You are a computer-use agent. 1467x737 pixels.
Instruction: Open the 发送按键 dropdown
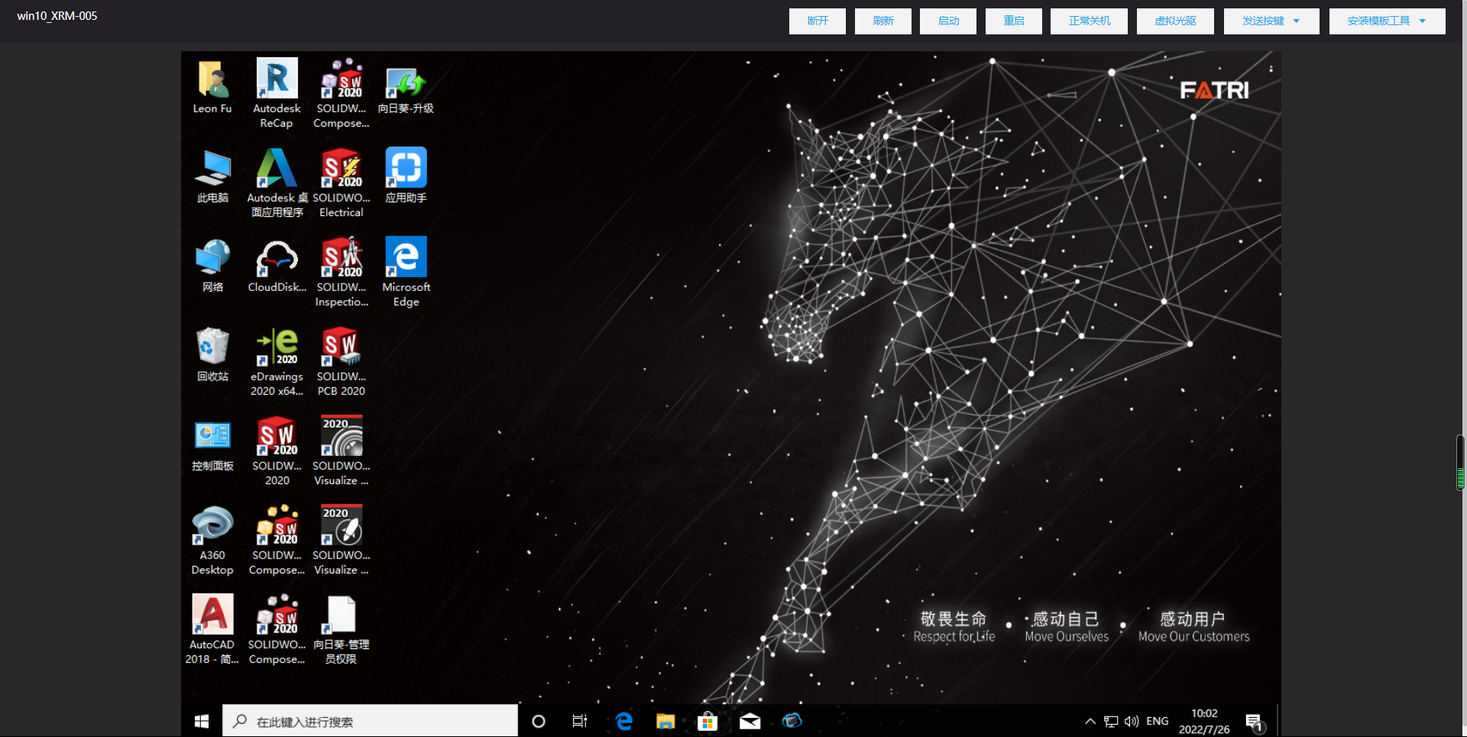click(x=1271, y=21)
